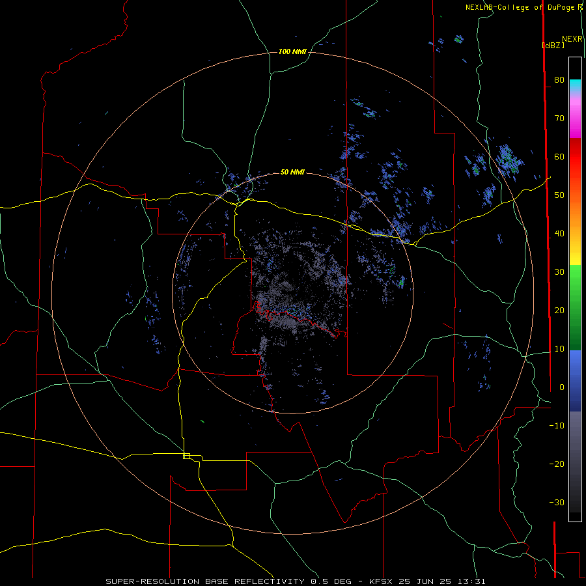Click the 100 NMI range ring label
Screen dimensions: 586x586
[292, 51]
